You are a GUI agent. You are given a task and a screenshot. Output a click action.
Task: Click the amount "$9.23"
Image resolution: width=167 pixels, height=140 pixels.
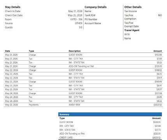pyautogui.click(x=159, y=63)
